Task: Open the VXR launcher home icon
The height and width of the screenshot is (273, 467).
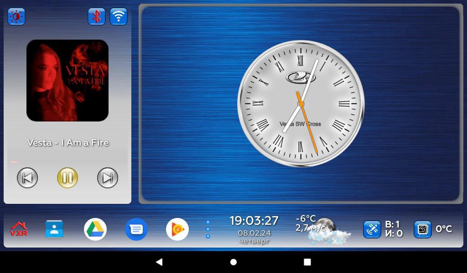Action: tap(19, 229)
